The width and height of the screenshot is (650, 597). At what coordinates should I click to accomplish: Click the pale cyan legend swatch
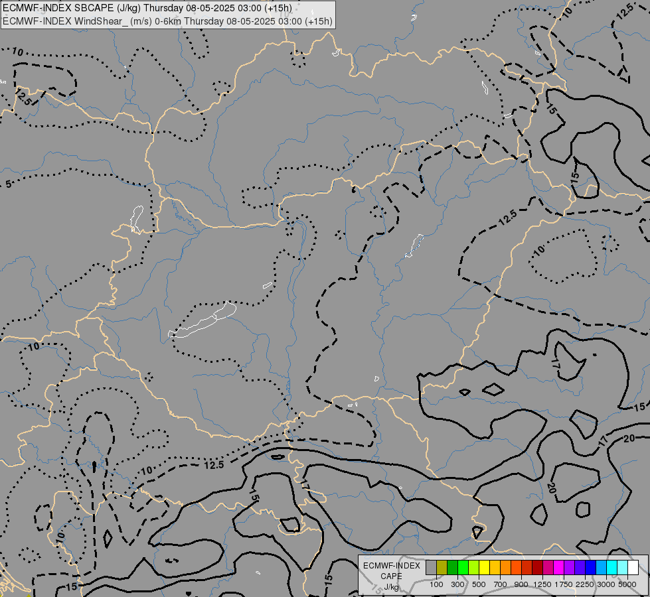623,568
